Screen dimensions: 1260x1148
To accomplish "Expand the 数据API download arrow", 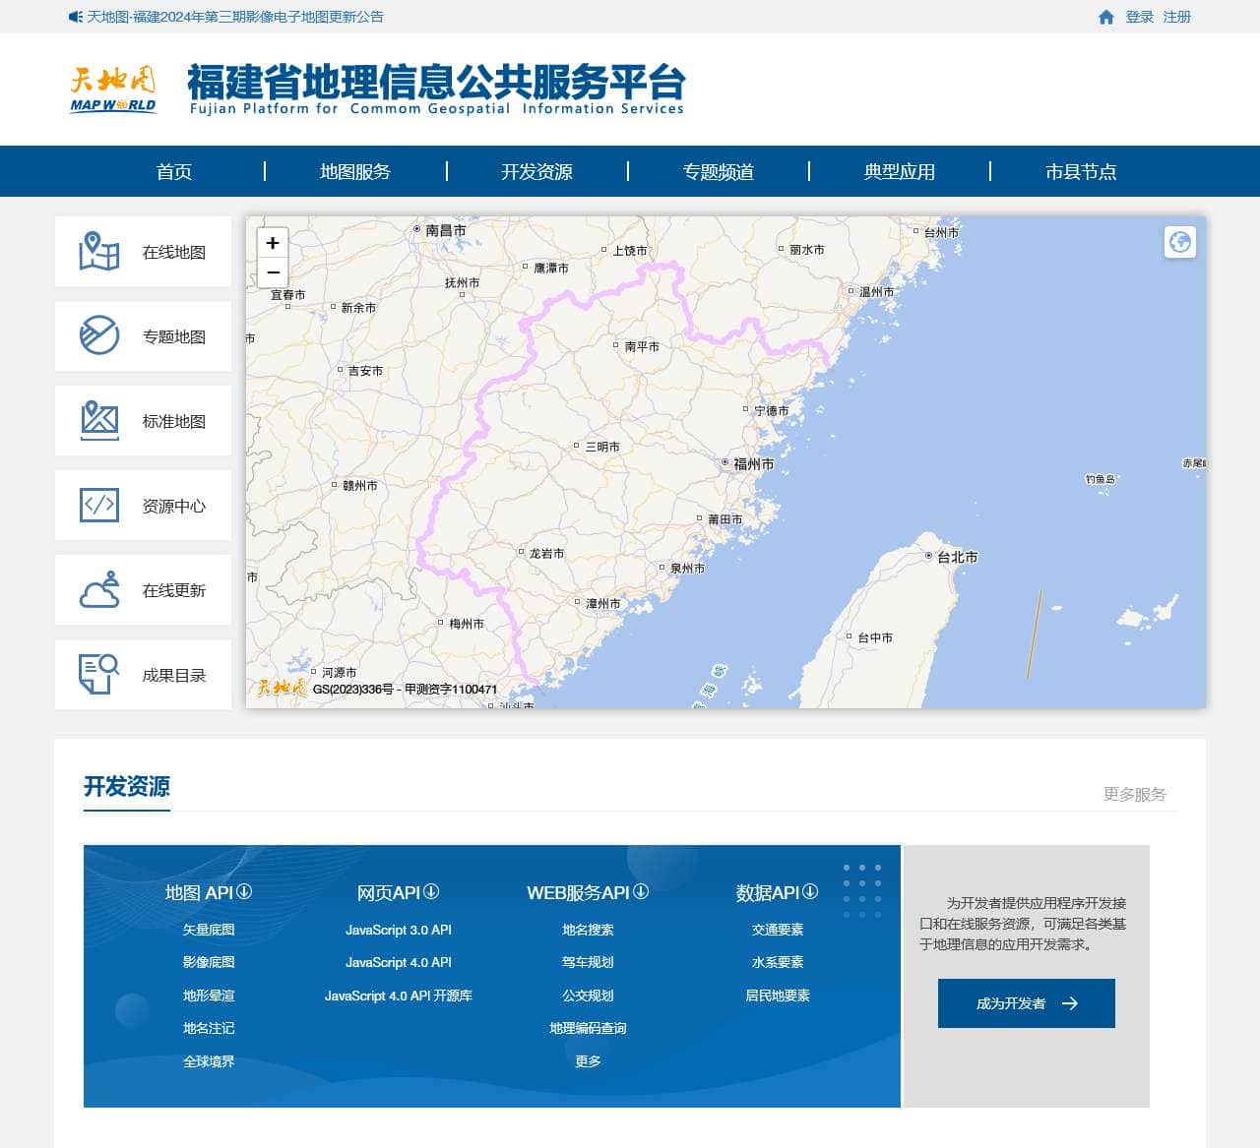I will pos(810,891).
